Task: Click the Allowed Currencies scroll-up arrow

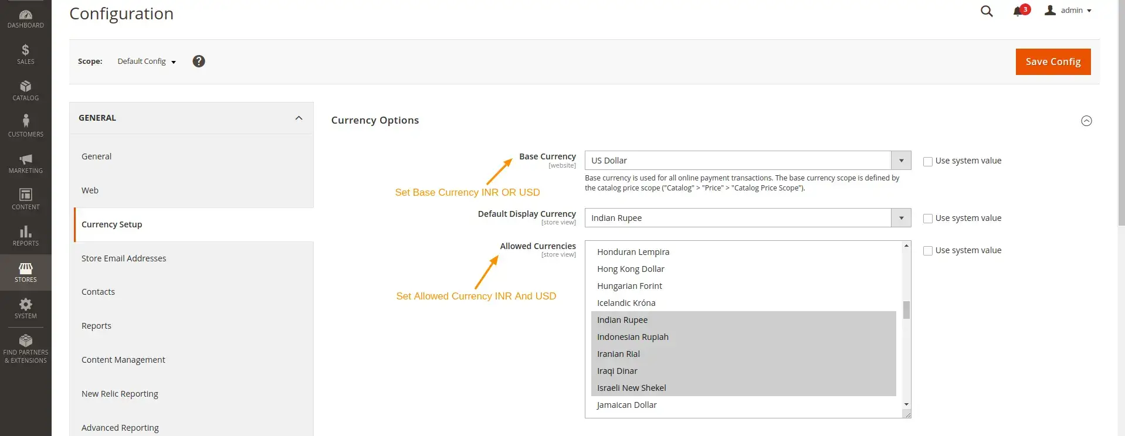Action: point(906,246)
